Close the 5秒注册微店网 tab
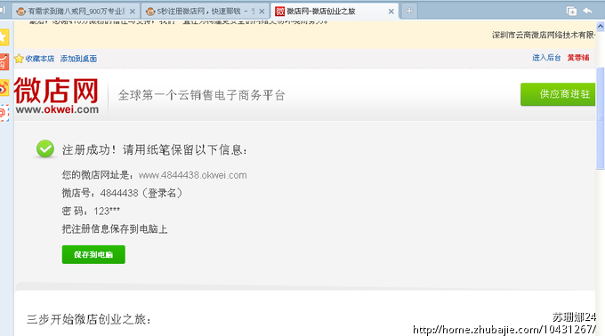 [262, 12]
